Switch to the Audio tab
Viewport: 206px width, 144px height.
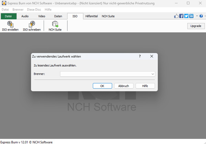coord(25,16)
